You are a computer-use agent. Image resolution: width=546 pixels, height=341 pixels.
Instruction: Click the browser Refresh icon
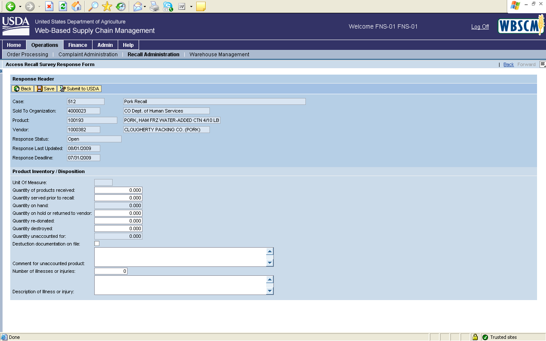(x=63, y=6)
